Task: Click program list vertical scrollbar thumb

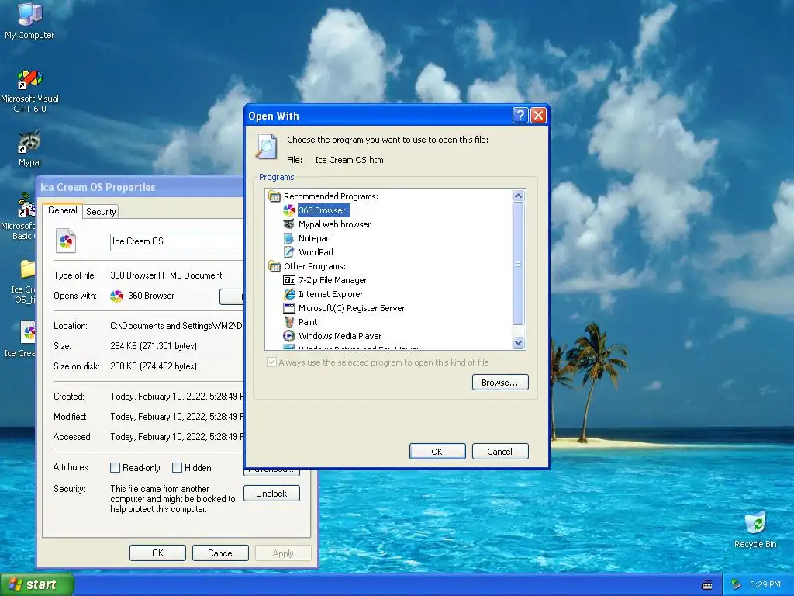Action: (x=518, y=264)
